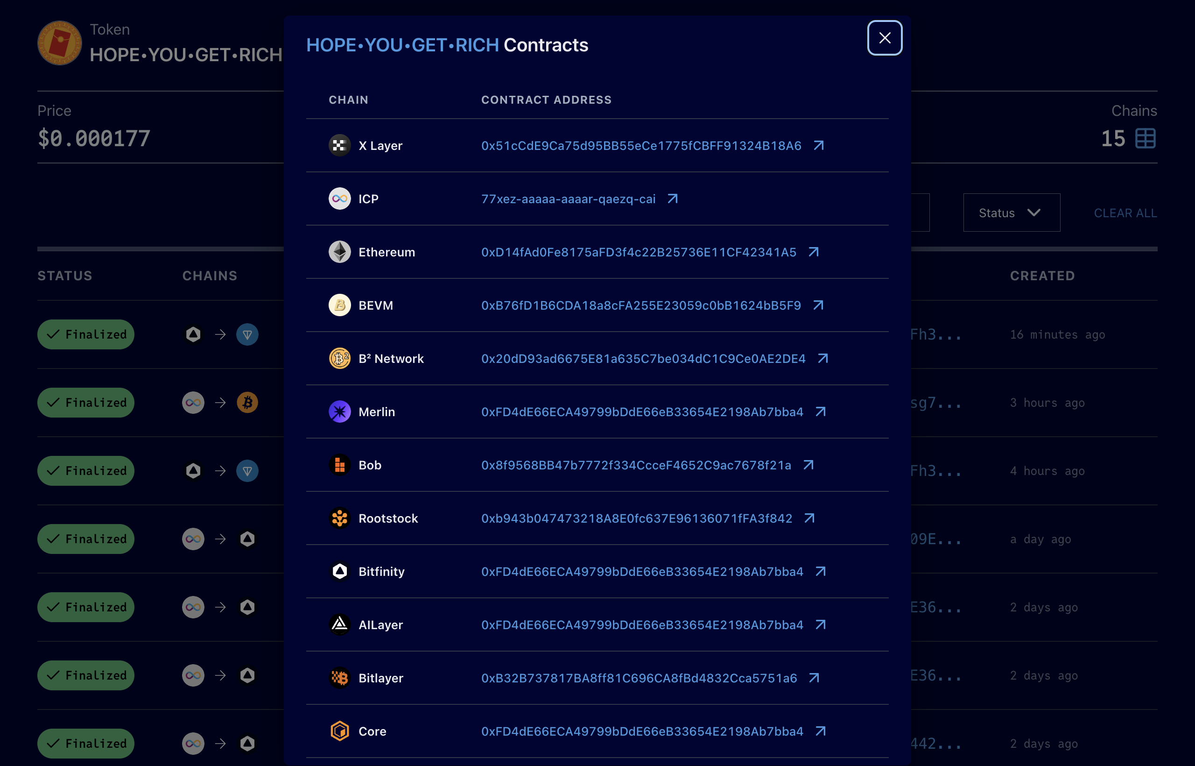Viewport: 1195px width, 766px height.
Task: Click the B² Network chain logo
Action: (339, 358)
